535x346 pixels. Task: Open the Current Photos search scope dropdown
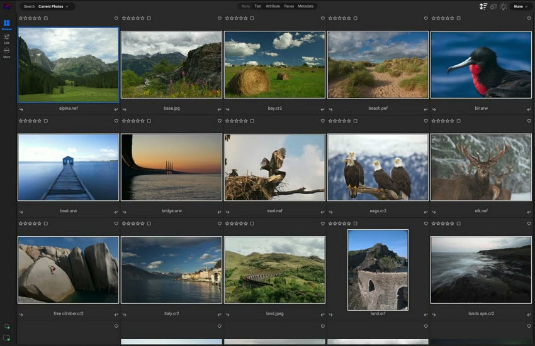[53, 6]
